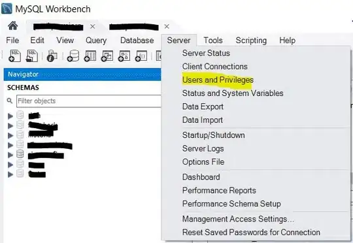Expand the schema with the dark database icon
This screenshot has width=353, height=243.
pos(10,155)
